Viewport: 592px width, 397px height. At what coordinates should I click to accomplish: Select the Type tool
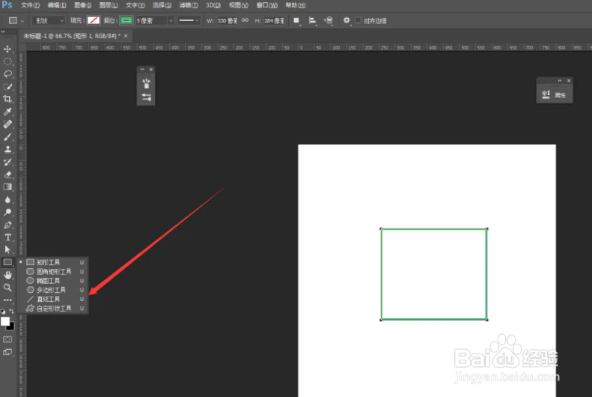[x=7, y=237]
